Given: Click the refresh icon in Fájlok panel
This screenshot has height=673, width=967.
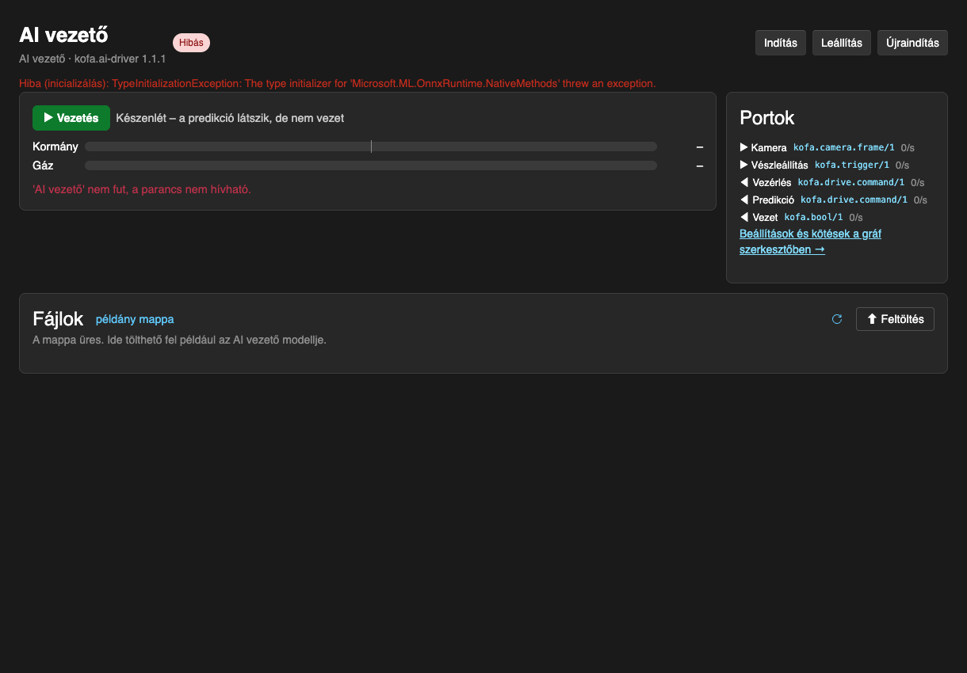Looking at the screenshot, I should tap(837, 319).
